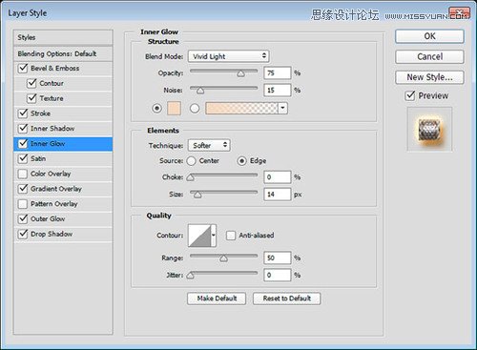The height and width of the screenshot is (350, 477).
Task: Uncheck the Contour sub-effect checkbox
Action: click(31, 83)
